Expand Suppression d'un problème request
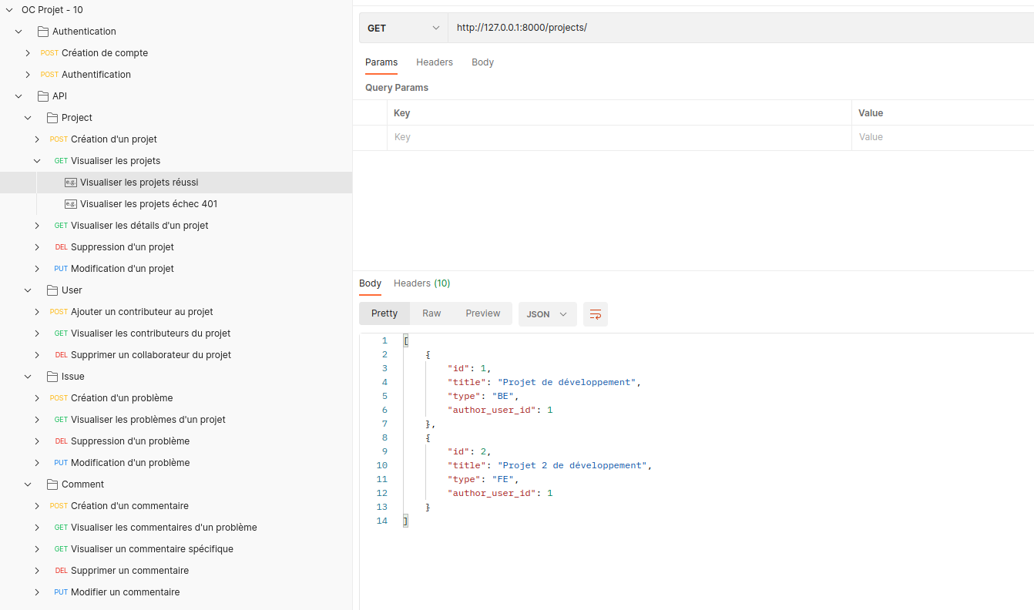 37,441
